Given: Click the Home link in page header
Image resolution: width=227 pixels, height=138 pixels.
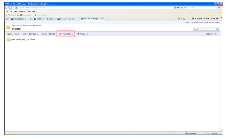Looking at the screenshot, I should (187, 22).
